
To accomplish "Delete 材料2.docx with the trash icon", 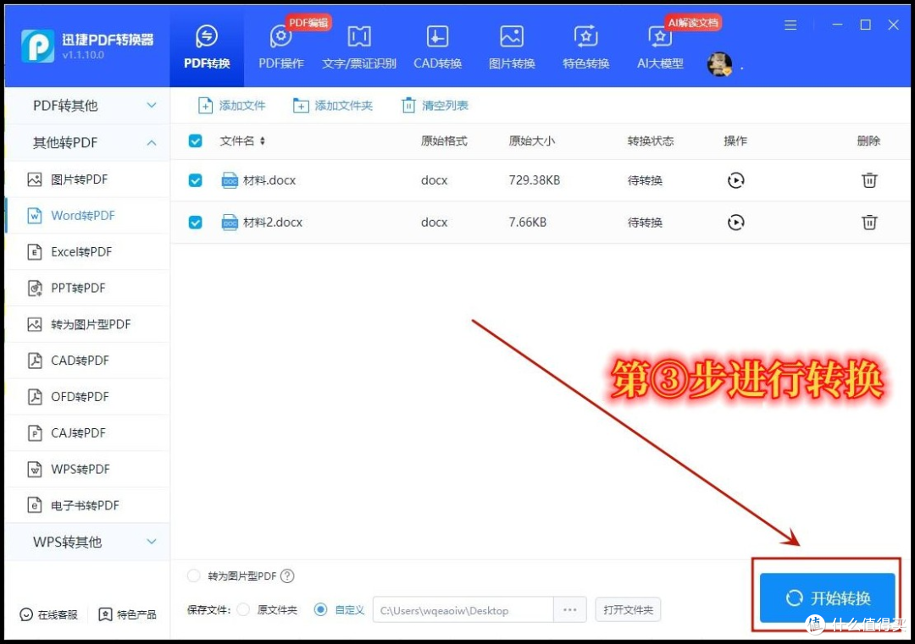I will point(869,222).
